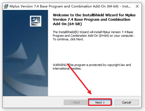Click 'The InstallShield(R) Wizard will install' paragraph
Viewport: 145px width, 111px height.
tap(94, 36)
